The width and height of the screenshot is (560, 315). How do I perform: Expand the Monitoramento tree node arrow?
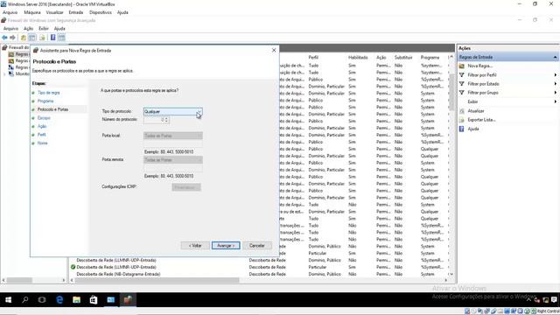[x=4, y=73]
